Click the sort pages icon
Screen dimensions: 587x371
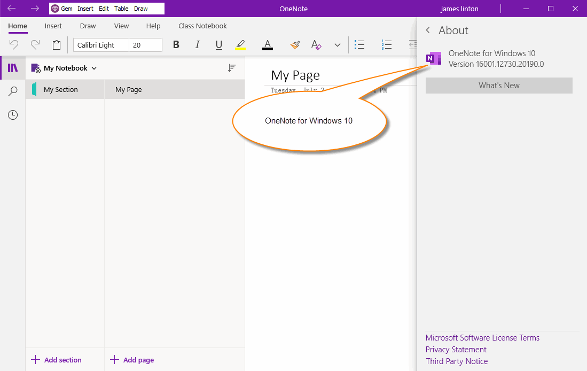232,68
